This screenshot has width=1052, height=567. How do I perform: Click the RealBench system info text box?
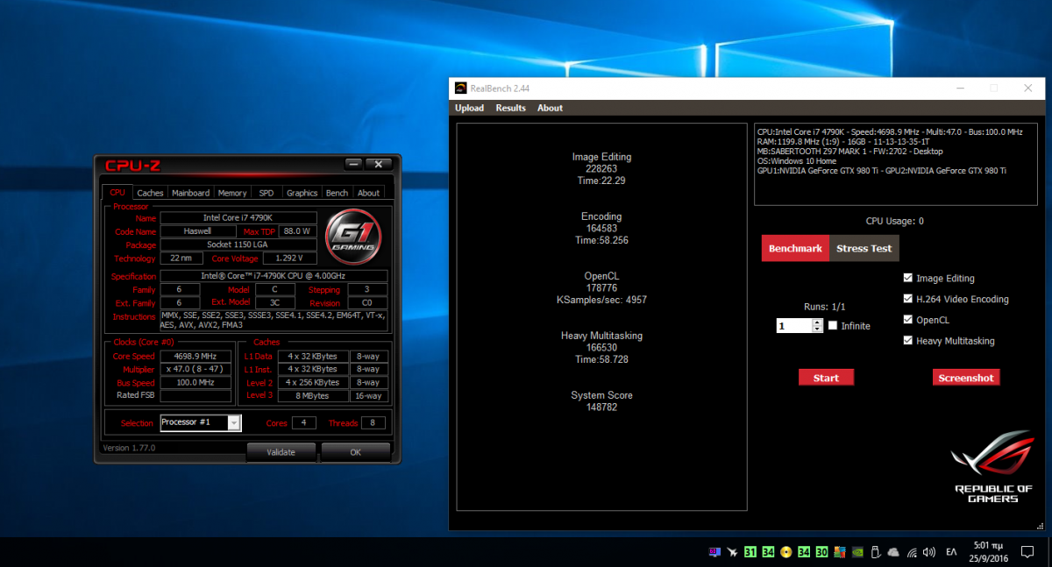click(x=895, y=164)
